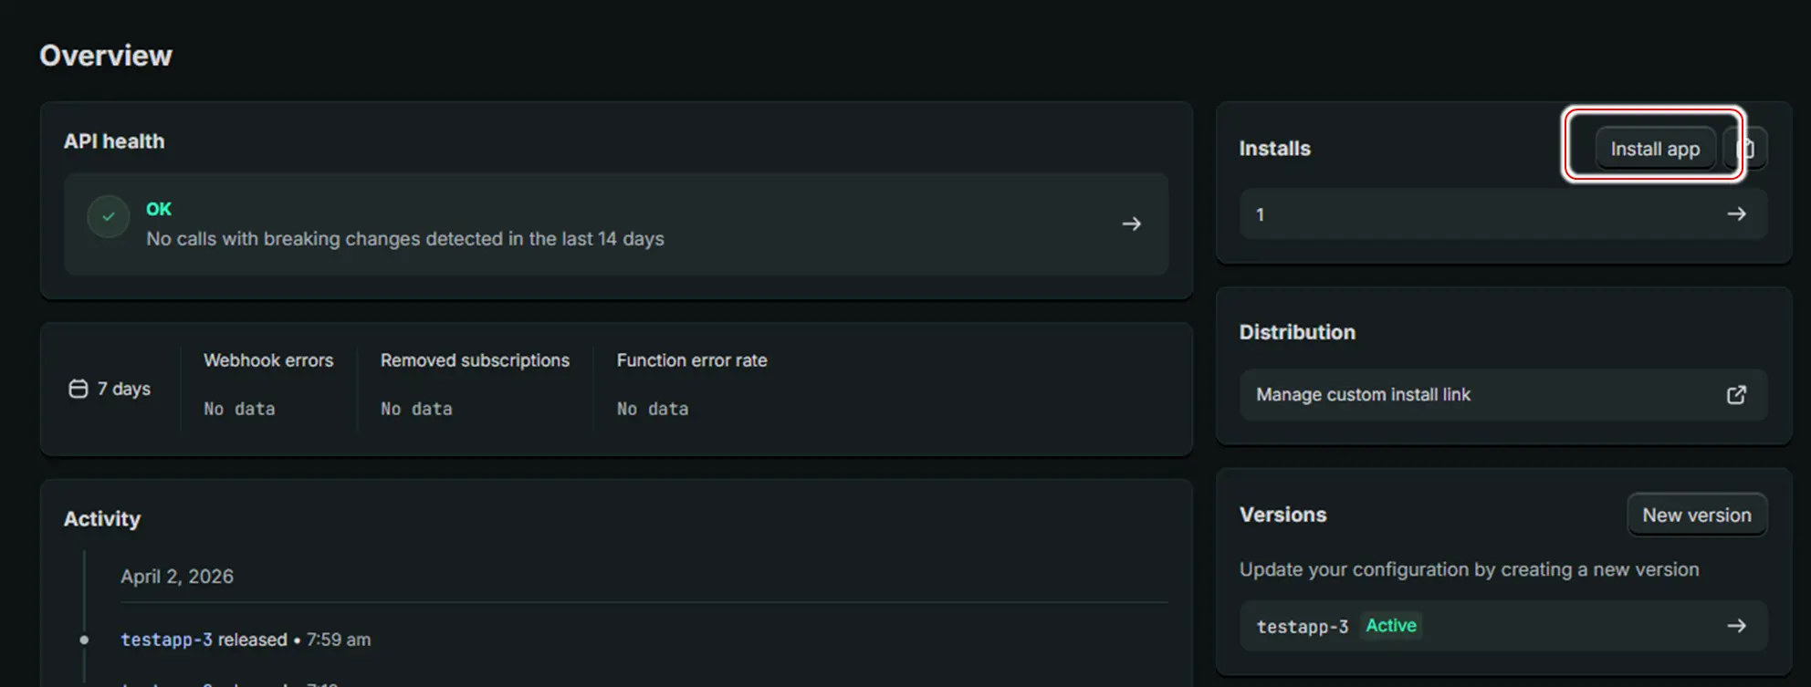Click arrow on testapp-3 Active version row
The height and width of the screenshot is (687, 1811).
(1736, 626)
